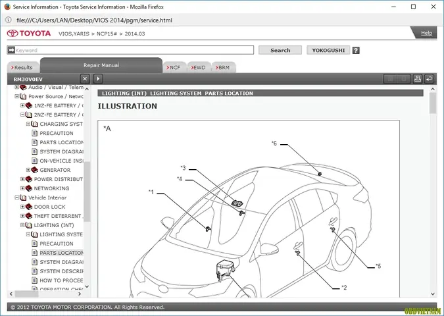
Task: Click the content pane scroll up arrow
Action: pyautogui.click(x=432, y=89)
